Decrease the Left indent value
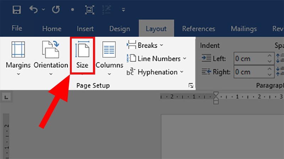Viewport: 284px width, 159px height. (269, 61)
